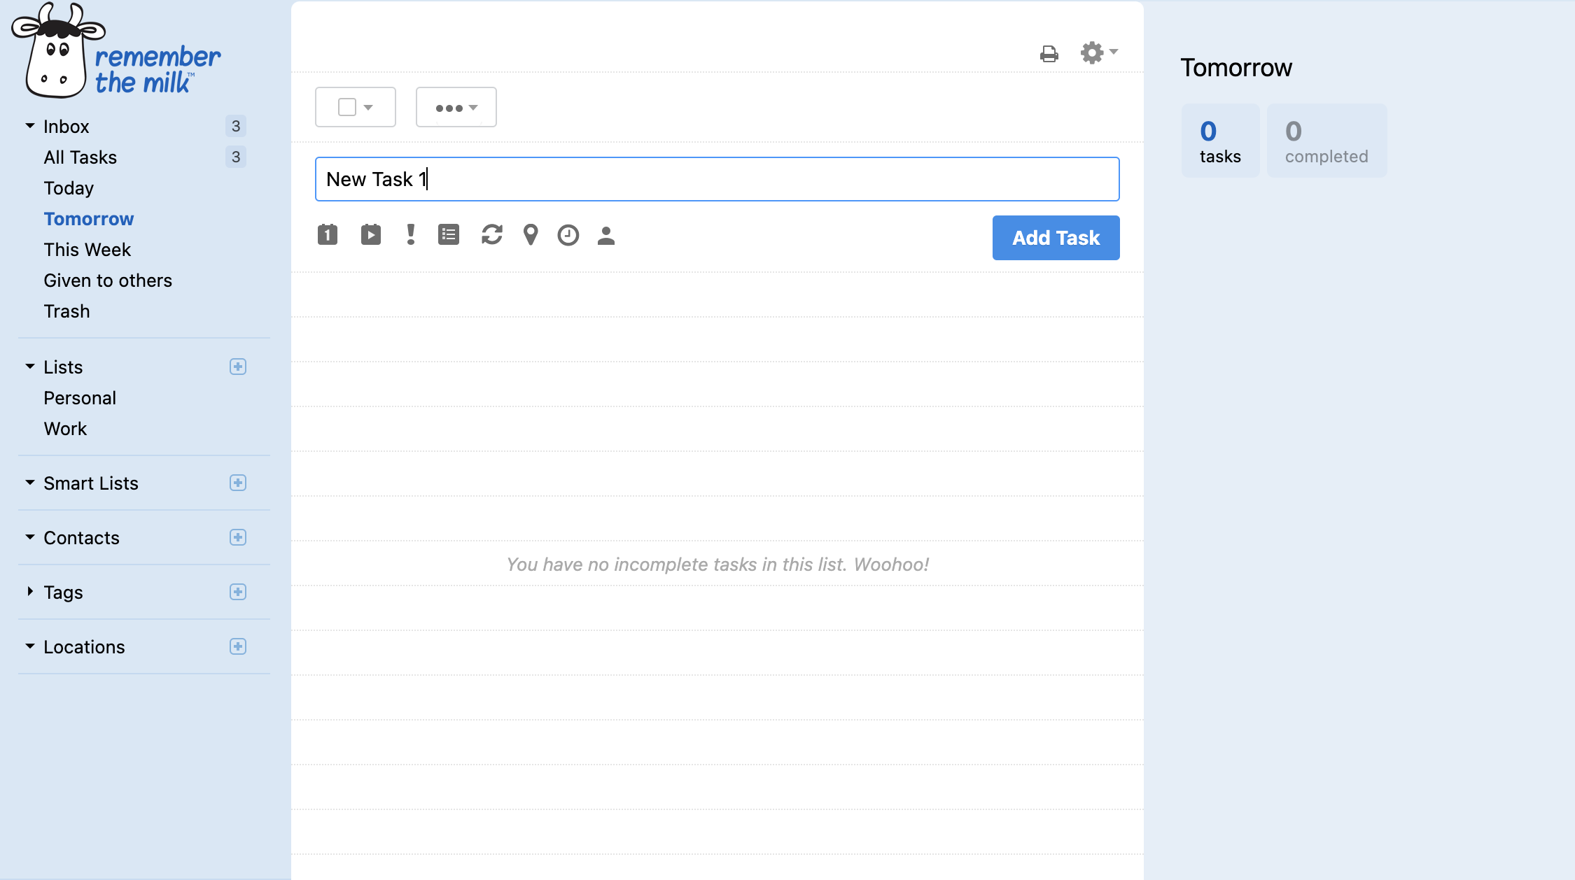The height and width of the screenshot is (880, 1575).
Task: Give task to a contact icon
Action: coord(606,236)
